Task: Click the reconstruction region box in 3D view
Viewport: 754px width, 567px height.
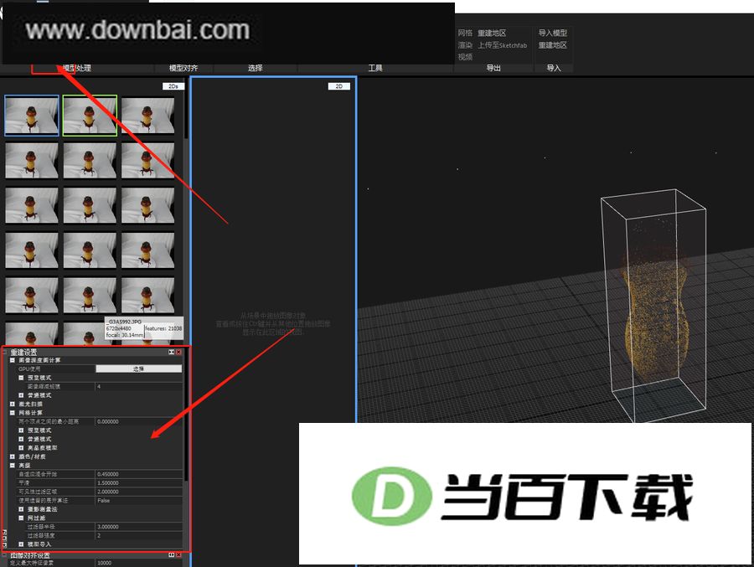Action: [653, 306]
